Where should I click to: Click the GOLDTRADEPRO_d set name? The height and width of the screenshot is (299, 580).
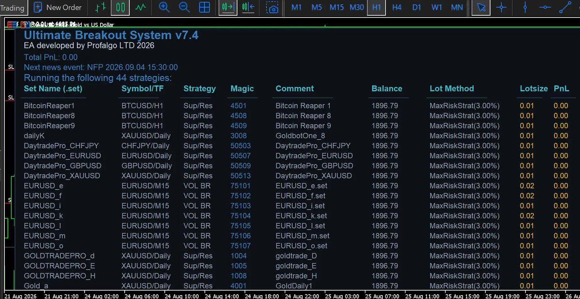(59, 256)
